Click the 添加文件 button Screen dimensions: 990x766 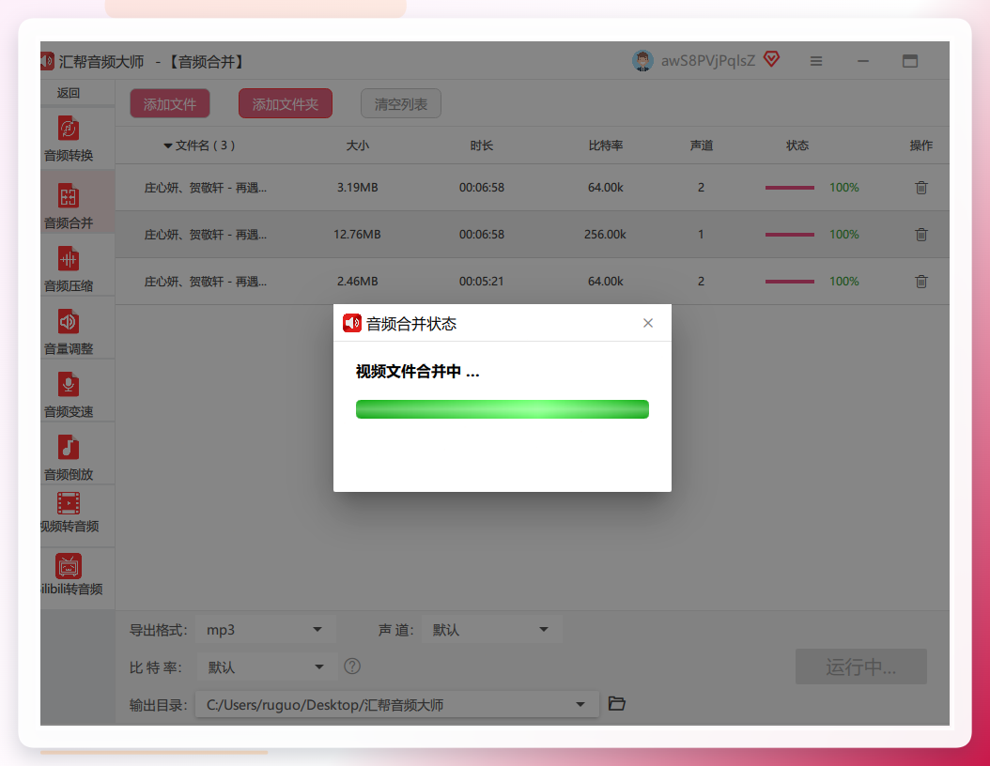(x=170, y=103)
